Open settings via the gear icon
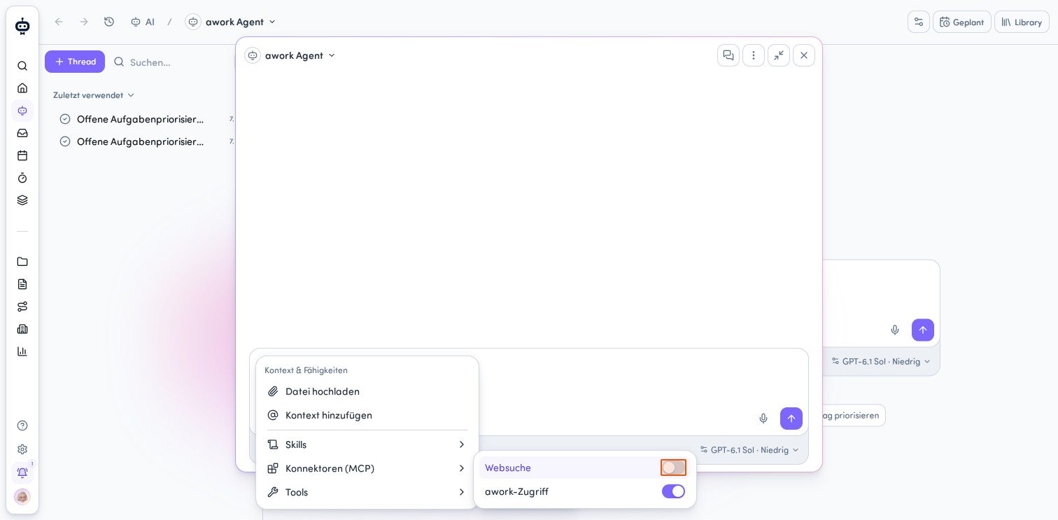Screen dimensions: 1058x520 [22, 449]
